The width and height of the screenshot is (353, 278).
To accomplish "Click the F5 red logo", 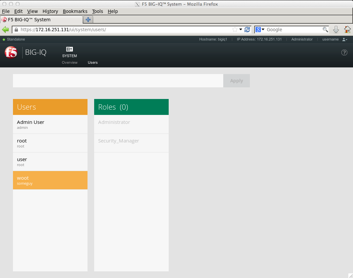I will click(x=11, y=52).
